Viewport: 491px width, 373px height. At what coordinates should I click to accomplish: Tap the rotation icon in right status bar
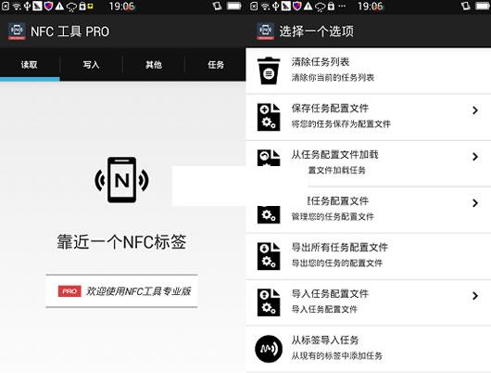(x=466, y=6)
